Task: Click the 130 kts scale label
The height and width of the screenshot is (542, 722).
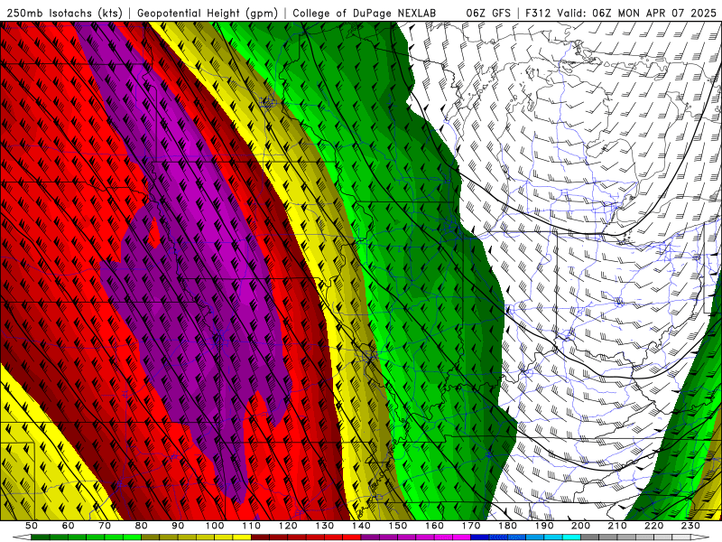Action: (325, 526)
